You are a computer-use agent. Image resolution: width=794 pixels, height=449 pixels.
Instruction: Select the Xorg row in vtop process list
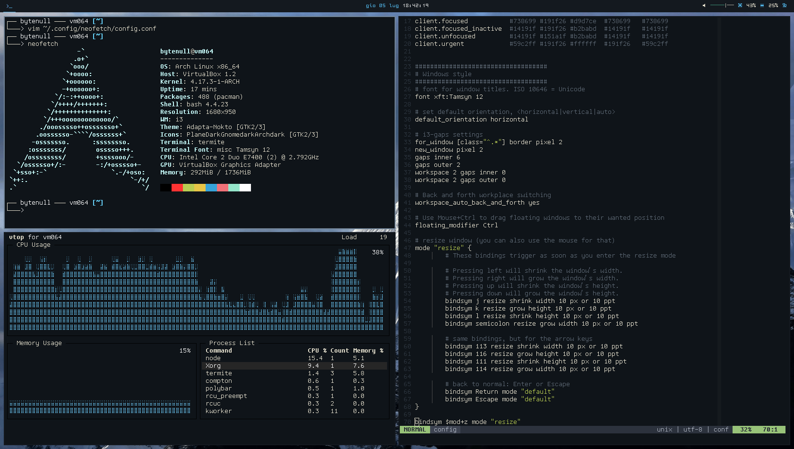tap(294, 366)
